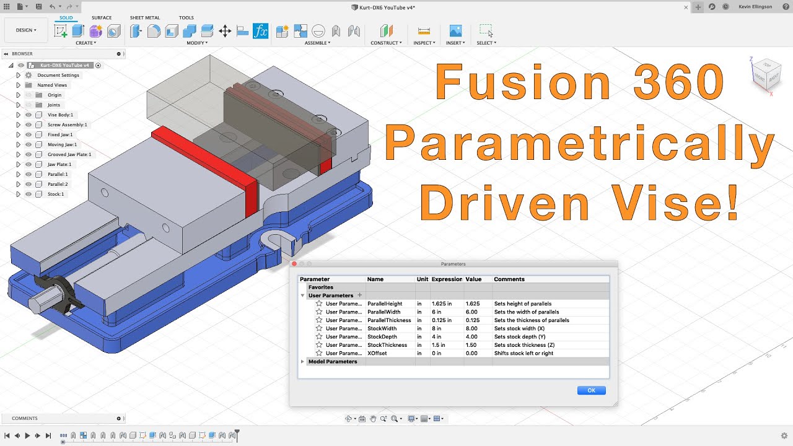
Task: Switch to the TOOLS tab
Action: (x=186, y=18)
